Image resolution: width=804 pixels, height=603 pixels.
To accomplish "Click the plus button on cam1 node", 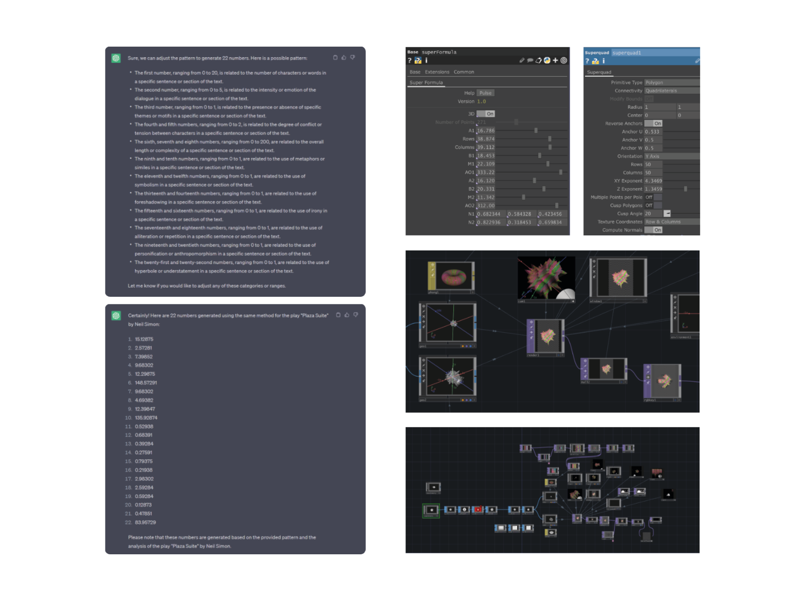I will [x=573, y=301].
